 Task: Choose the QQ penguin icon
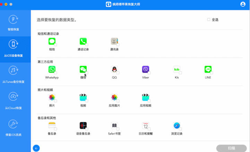tap(114, 69)
